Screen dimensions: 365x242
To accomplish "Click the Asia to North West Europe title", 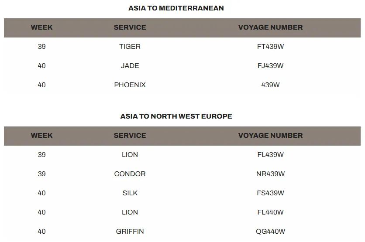I will 176,116.
